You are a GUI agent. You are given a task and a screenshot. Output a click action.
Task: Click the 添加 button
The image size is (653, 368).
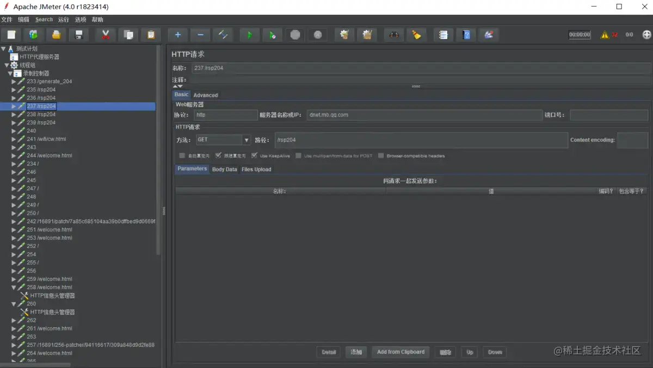[x=356, y=352]
